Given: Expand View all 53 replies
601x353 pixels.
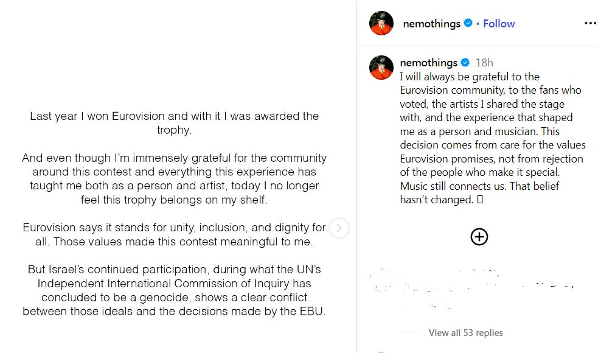Looking at the screenshot, I should [465, 333].
